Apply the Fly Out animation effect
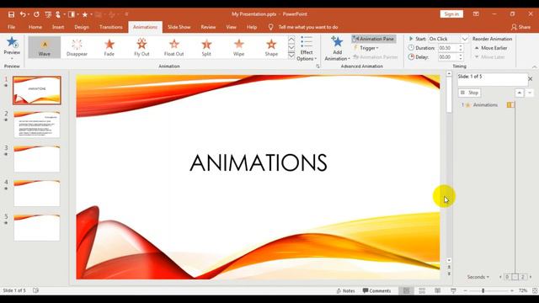 (141, 47)
